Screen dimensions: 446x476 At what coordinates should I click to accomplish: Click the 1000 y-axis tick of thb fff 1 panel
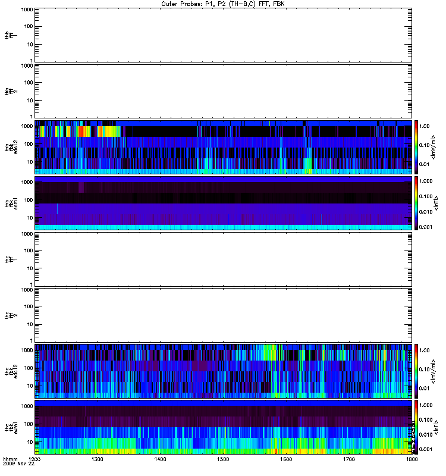pyautogui.click(x=27, y=10)
